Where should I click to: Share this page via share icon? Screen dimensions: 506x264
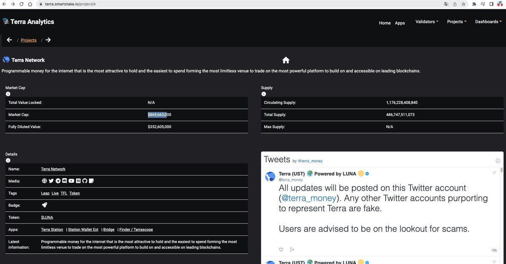point(455,4)
